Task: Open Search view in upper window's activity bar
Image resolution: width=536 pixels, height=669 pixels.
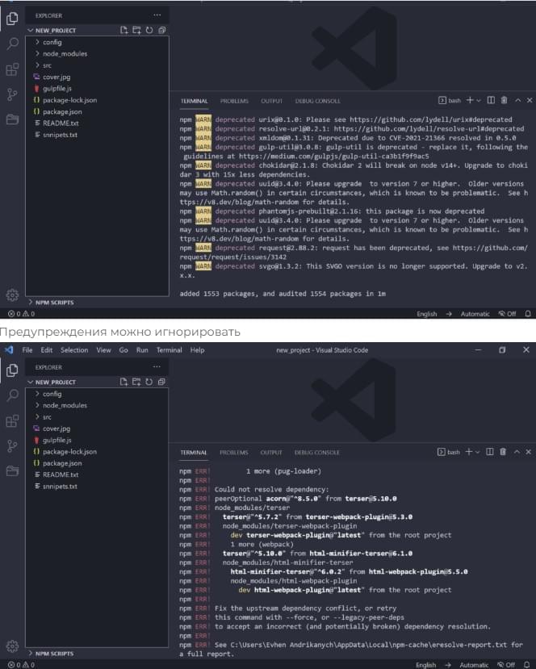Action: pyautogui.click(x=13, y=44)
